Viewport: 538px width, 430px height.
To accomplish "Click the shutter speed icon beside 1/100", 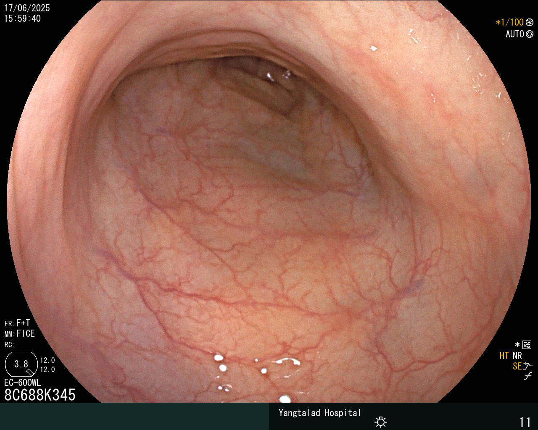I will tap(530, 22).
